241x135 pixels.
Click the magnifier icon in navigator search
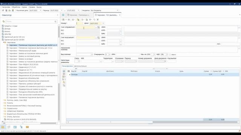point(55,22)
